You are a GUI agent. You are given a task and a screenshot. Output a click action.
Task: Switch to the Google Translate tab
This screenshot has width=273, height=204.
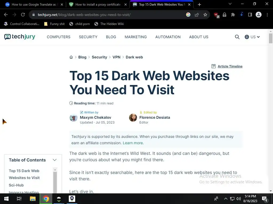pos(33,5)
